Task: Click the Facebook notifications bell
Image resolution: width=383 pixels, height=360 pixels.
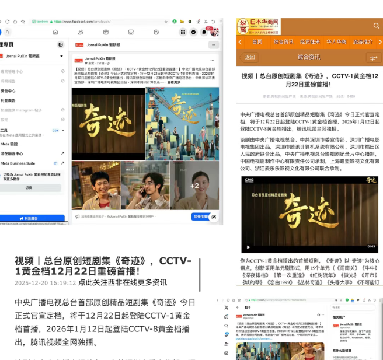Action: point(204,32)
